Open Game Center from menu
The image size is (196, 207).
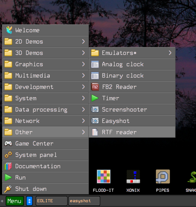pos(46,144)
